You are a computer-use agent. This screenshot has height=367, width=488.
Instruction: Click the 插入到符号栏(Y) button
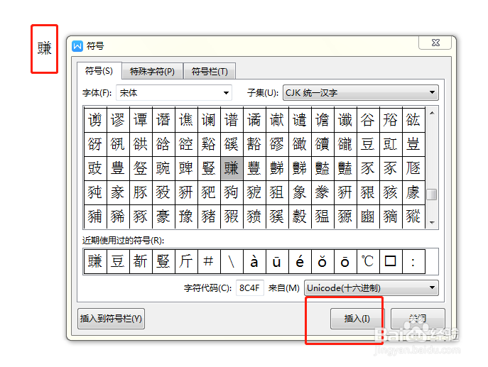111,319
